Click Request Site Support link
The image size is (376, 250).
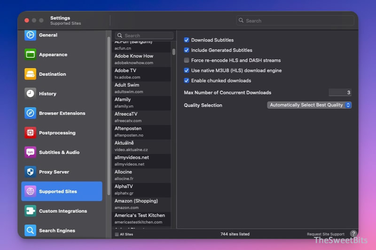point(325,234)
